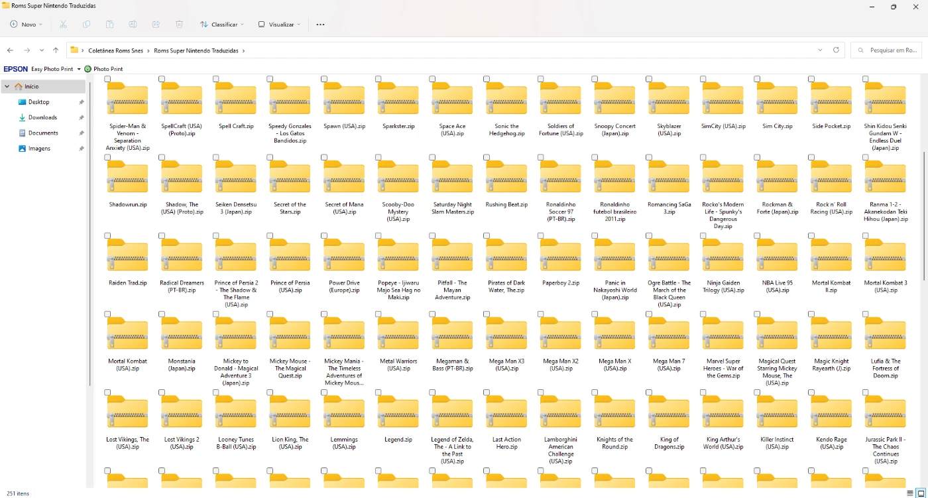Select checkbox of Mortal Kombat (USA).zip
This screenshot has height=498, width=928.
(x=107, y=314)
